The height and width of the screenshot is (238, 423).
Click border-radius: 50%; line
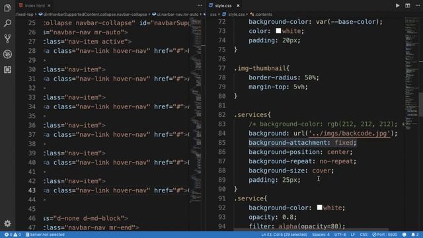(x=284, y=77)
